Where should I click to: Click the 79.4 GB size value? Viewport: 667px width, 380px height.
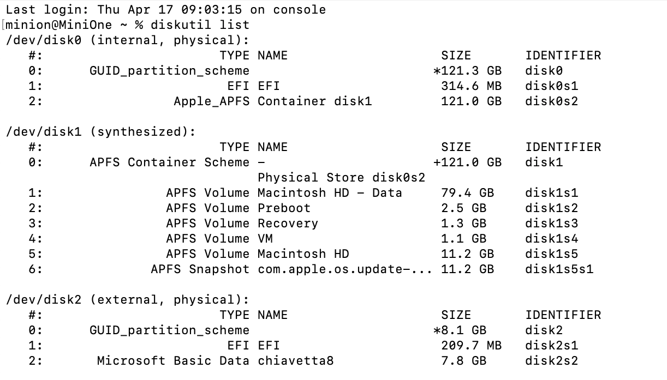coord(467,193)
